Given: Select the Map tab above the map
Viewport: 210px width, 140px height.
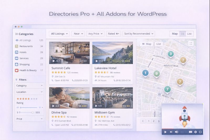Looking at the screenshot, I should click(147, 44).
